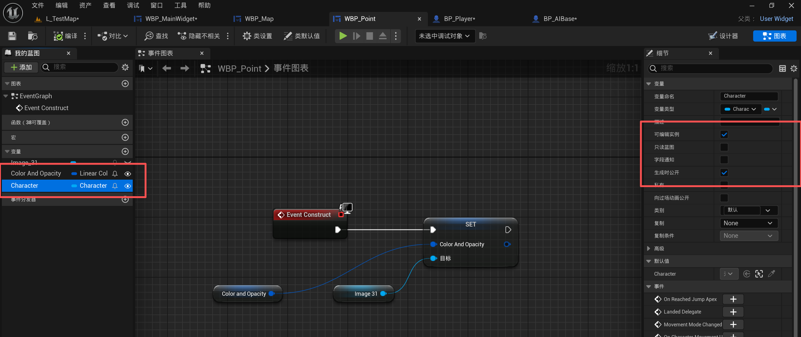Enable the 只读蓝图 checkbox

pos(724,147)
